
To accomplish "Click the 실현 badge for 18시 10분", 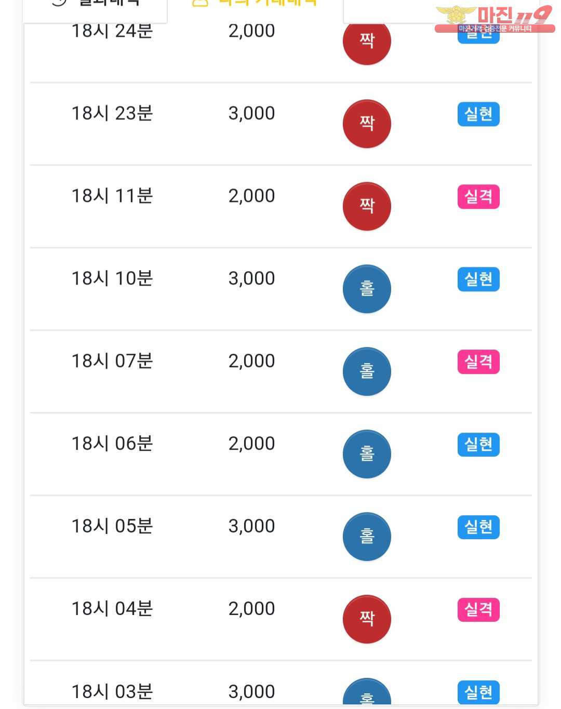I will click(x=478, y=279).
